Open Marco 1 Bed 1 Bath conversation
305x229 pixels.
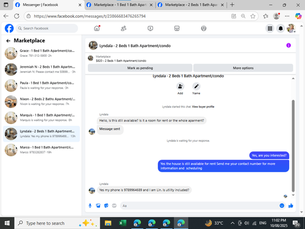pos(41,150)
